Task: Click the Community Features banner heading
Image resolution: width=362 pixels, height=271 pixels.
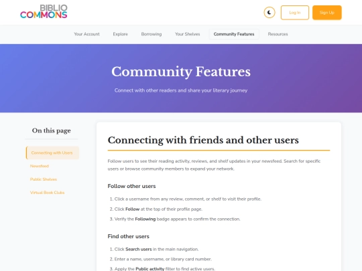Action: (181, 72)
